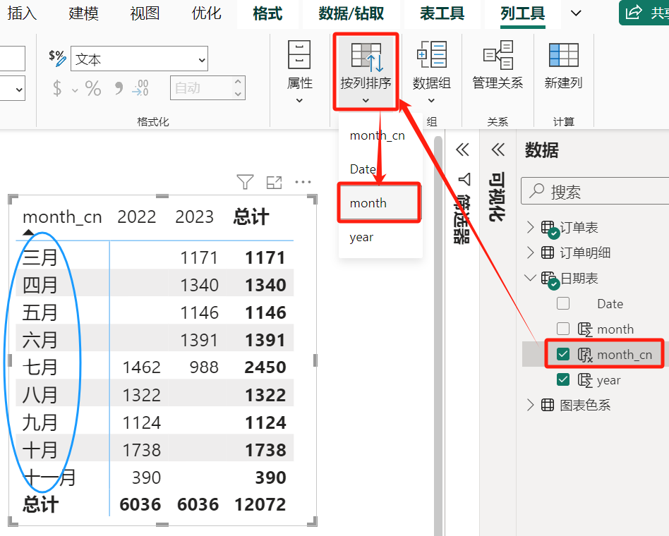Uncheck the month_cn field checkbox
Screen dimensions: 669x536
tap(563, 354)
